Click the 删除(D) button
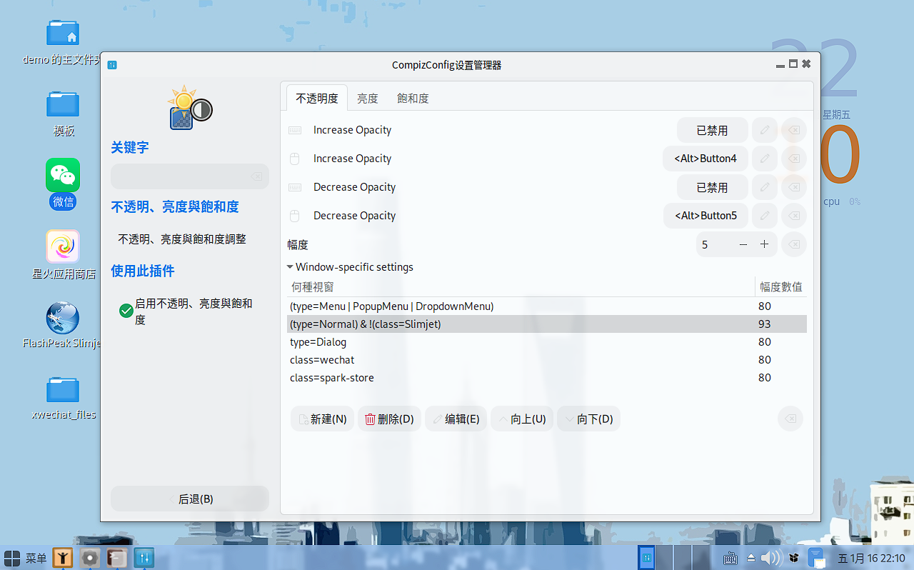Image resolution: width=914 pixels, height=570 pixels. [389, 419]
